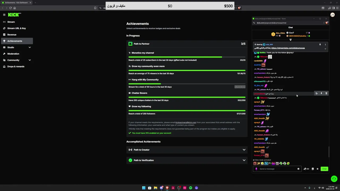Click MOHAMADtakatka in the chat leaderboard
Image resolution: width=340 pixels, height=191 pixels.
pyautogui.click(x=297, y=36)
